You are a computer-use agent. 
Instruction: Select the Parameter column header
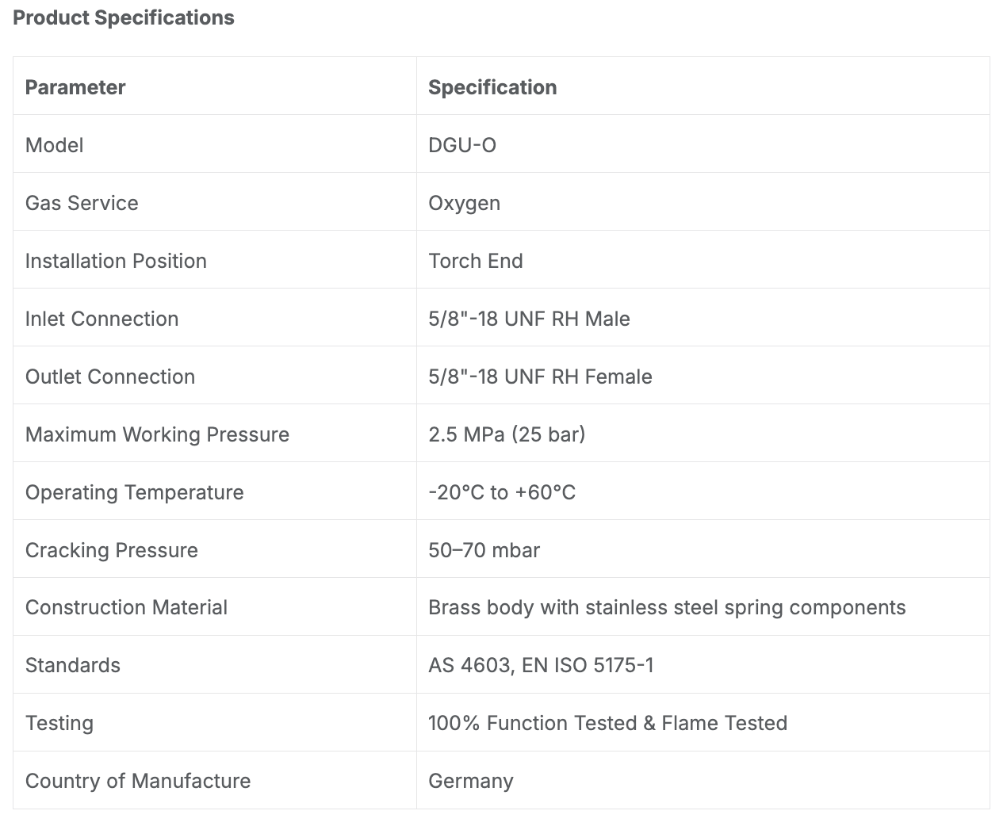click(75, 87)
